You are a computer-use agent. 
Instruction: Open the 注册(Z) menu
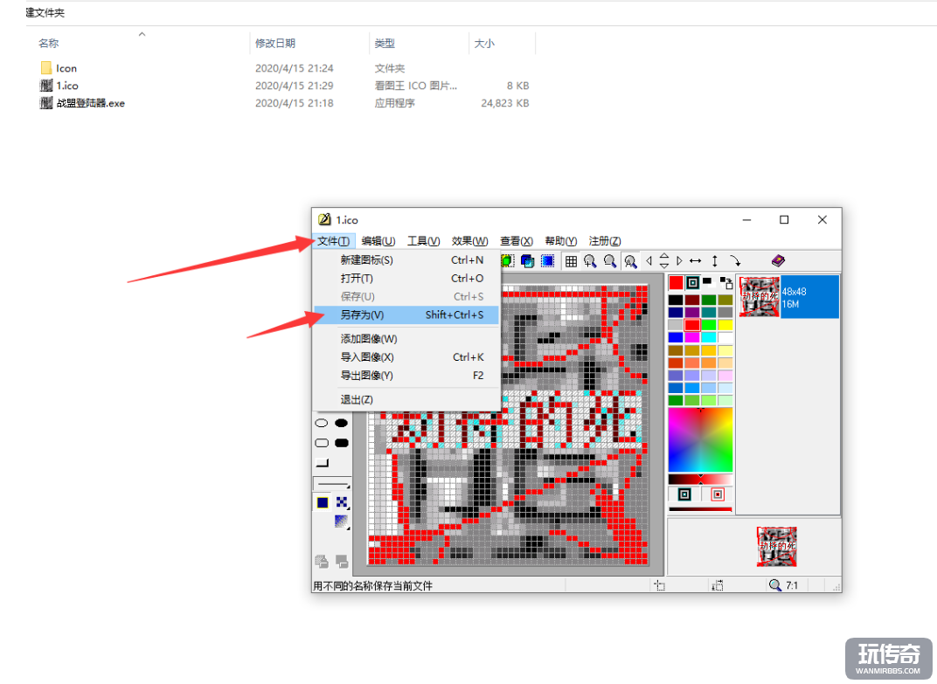click(605, 241)
